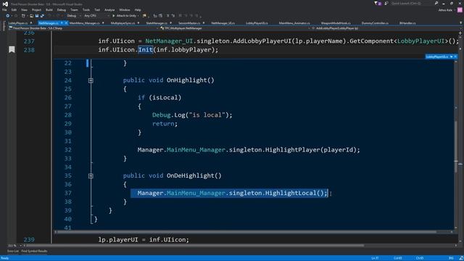
Task: Click the Init method call on line 238
Action: 145,50
